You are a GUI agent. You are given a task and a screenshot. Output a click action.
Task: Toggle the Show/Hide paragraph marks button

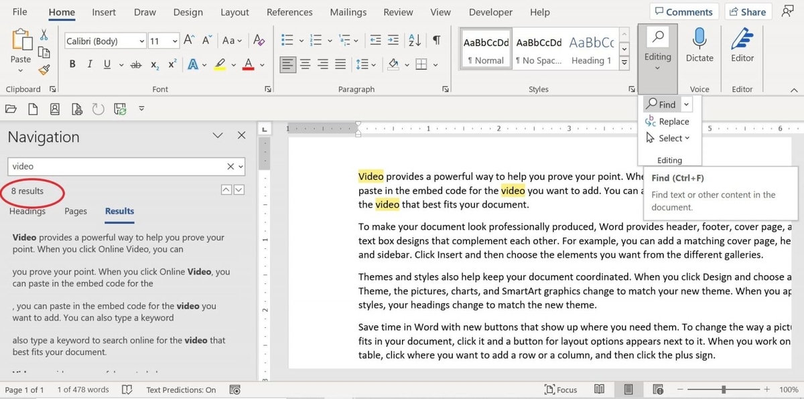click(436, 41)
